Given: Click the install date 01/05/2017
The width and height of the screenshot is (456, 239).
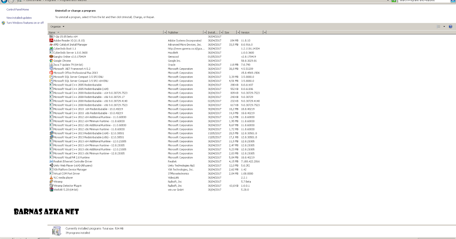Looking at the screenshot, I should pos(214,57).
